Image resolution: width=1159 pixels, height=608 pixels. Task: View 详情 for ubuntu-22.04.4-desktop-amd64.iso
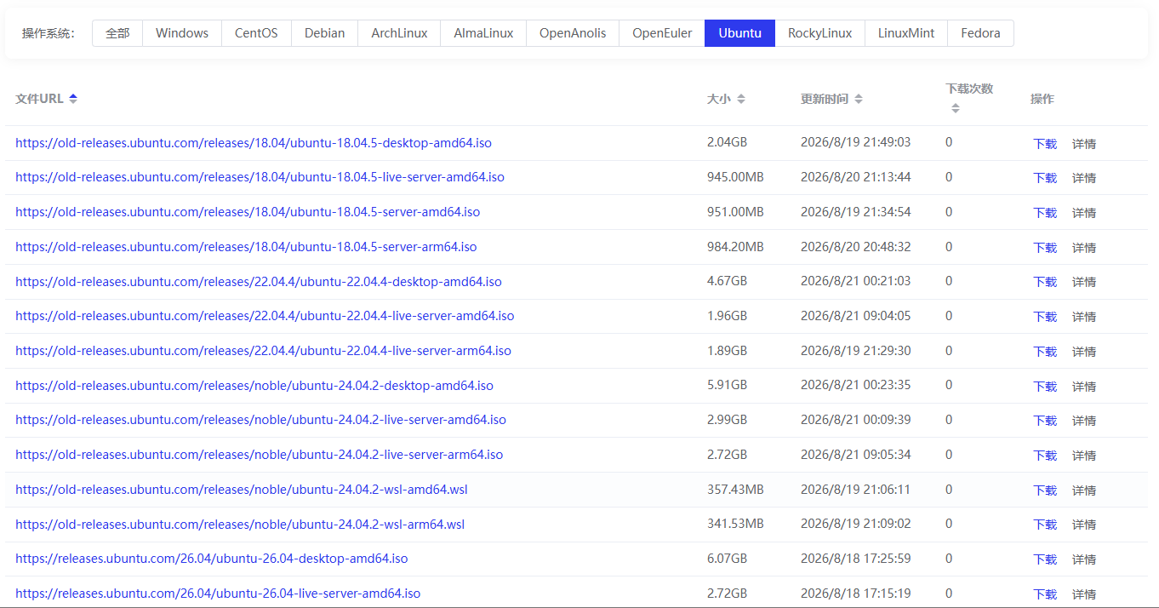tap(1084, 282)
